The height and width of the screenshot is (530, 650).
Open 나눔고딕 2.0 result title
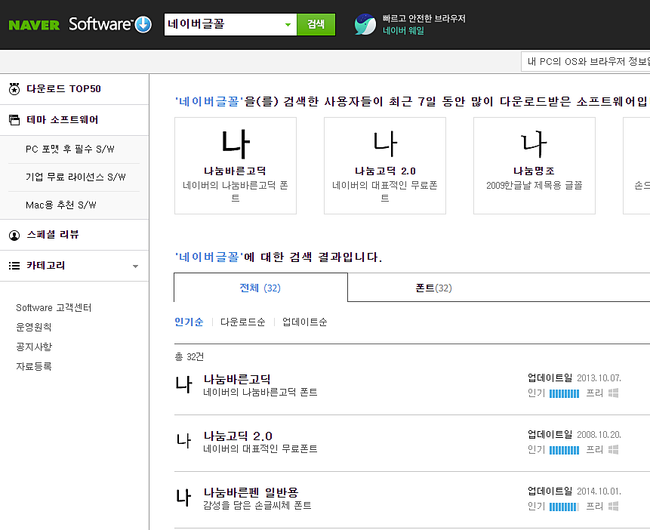coord(238,436)
